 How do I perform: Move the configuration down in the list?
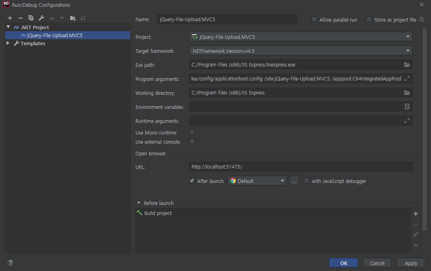click(x=62, y=18)
